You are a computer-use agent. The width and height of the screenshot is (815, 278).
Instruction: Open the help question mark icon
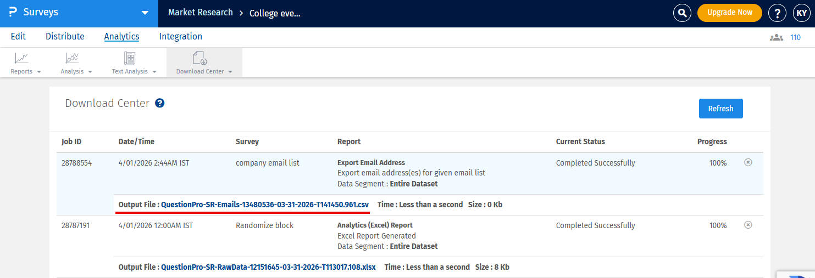tap(777, 13)
